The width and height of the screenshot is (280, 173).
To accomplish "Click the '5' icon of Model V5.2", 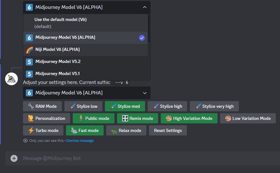I will point(29,62).
